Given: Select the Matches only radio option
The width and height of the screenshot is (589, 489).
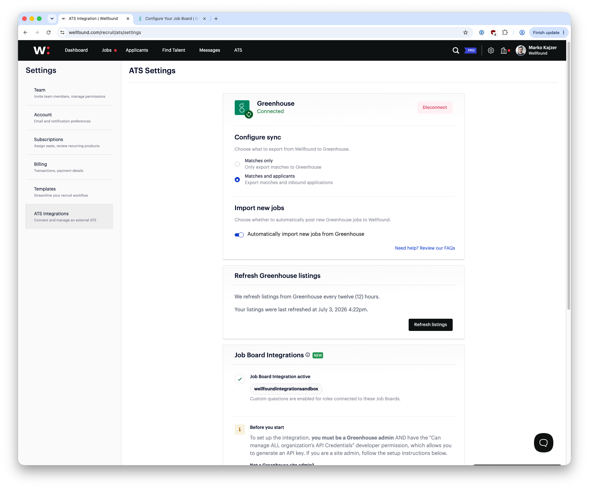Looking at the screenshot, I should coord(237,164).
